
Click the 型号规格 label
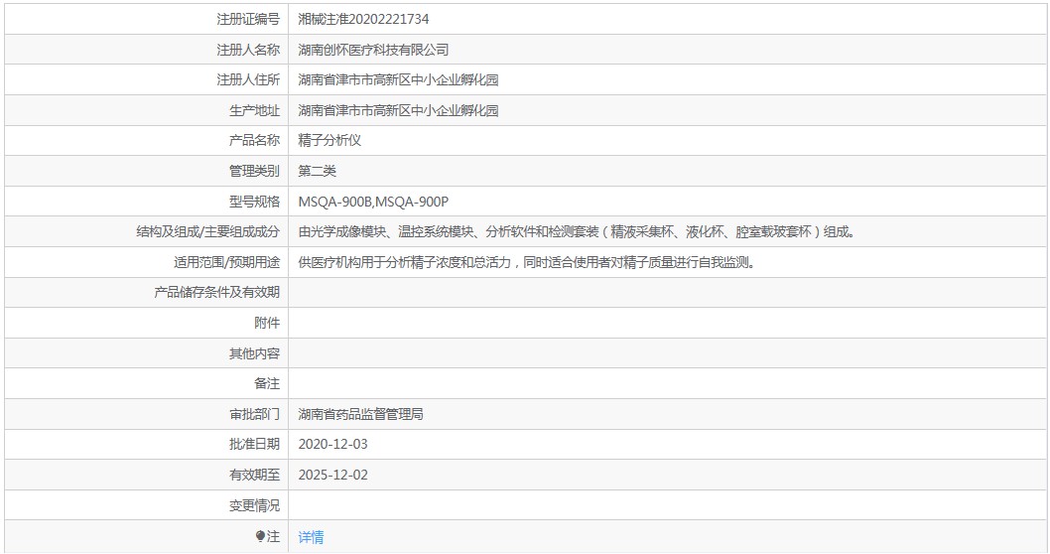tap(254, 202)
